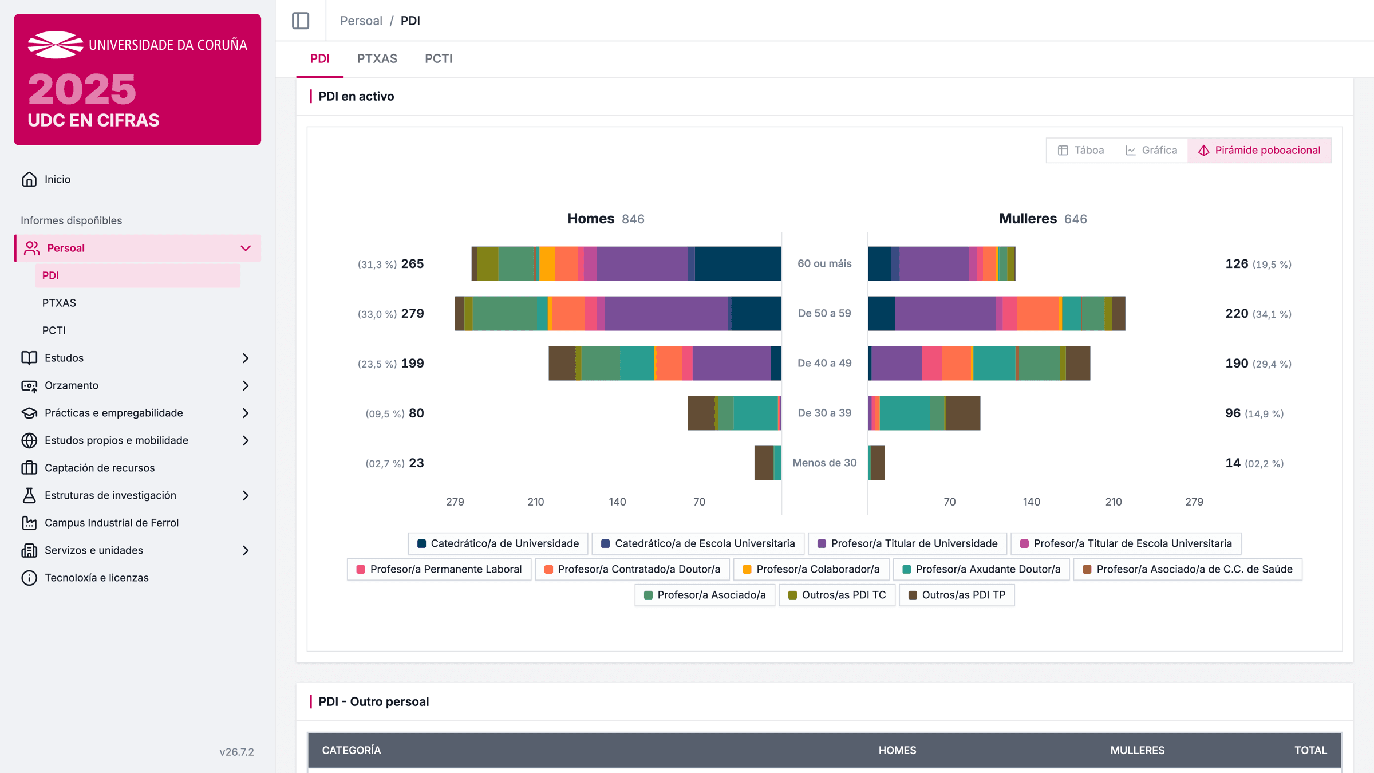Select the PDI tab
Viewport: 1374px width, 773px height.
coord(319,58)
